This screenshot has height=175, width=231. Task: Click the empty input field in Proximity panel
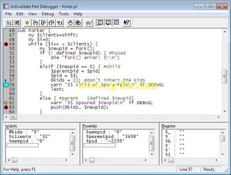pos(100,145)
